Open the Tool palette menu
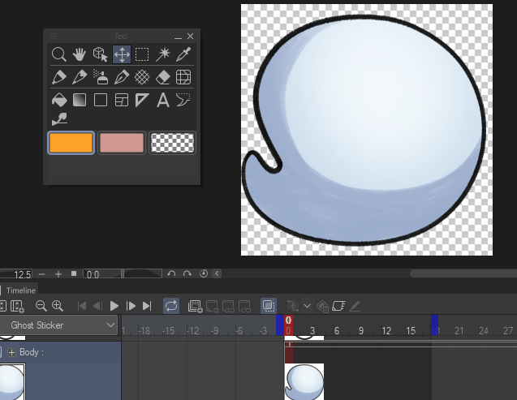This screenshot has height=400, width=517. click(55, 36)
